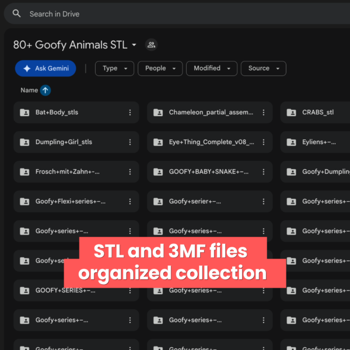This screenshot has height=350, width=350.
Task: Select the Bat+Body_stls folder name
Action: [57, 112]
